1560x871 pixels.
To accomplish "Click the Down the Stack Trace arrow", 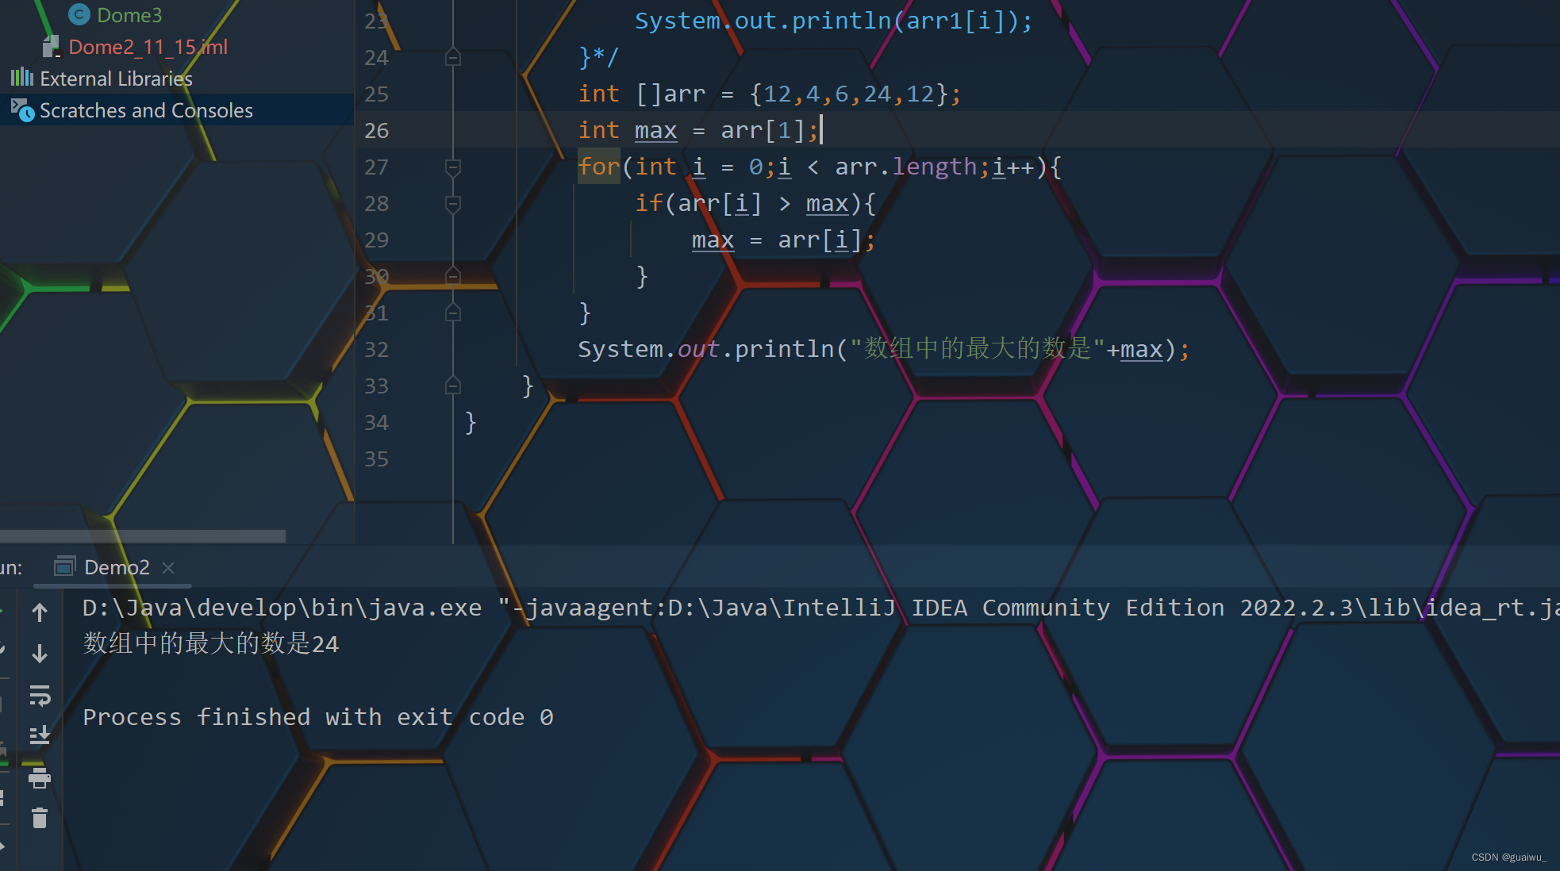I will coord(40,654).
